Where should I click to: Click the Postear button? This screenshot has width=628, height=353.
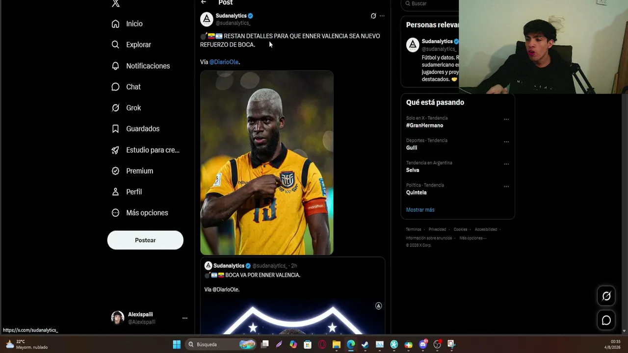[x=145, y=240]
